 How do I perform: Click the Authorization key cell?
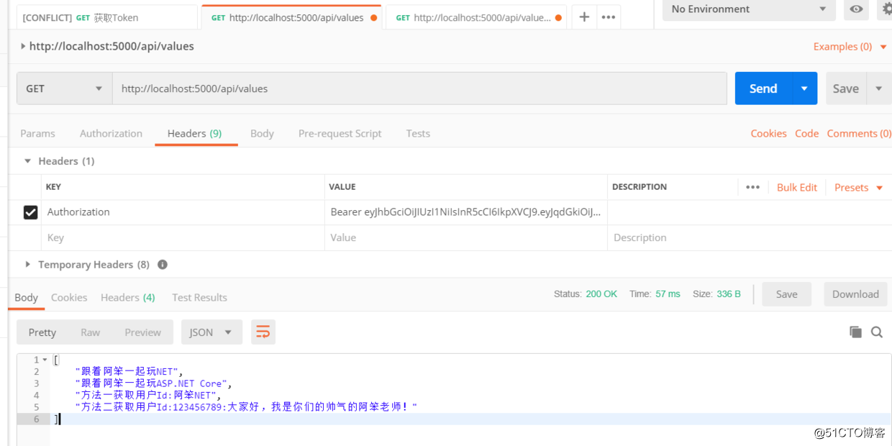coord(183,212)
